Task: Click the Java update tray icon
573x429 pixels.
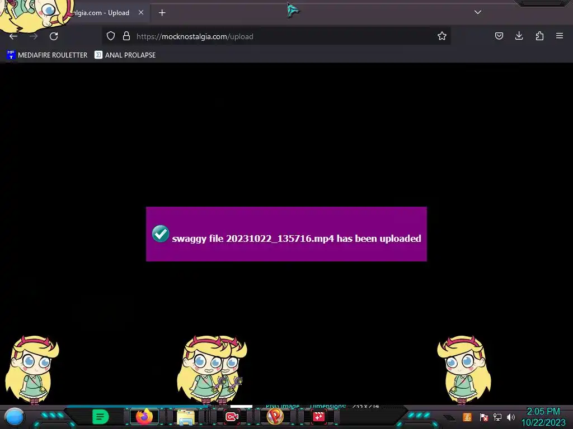Action: pos(467,417)
